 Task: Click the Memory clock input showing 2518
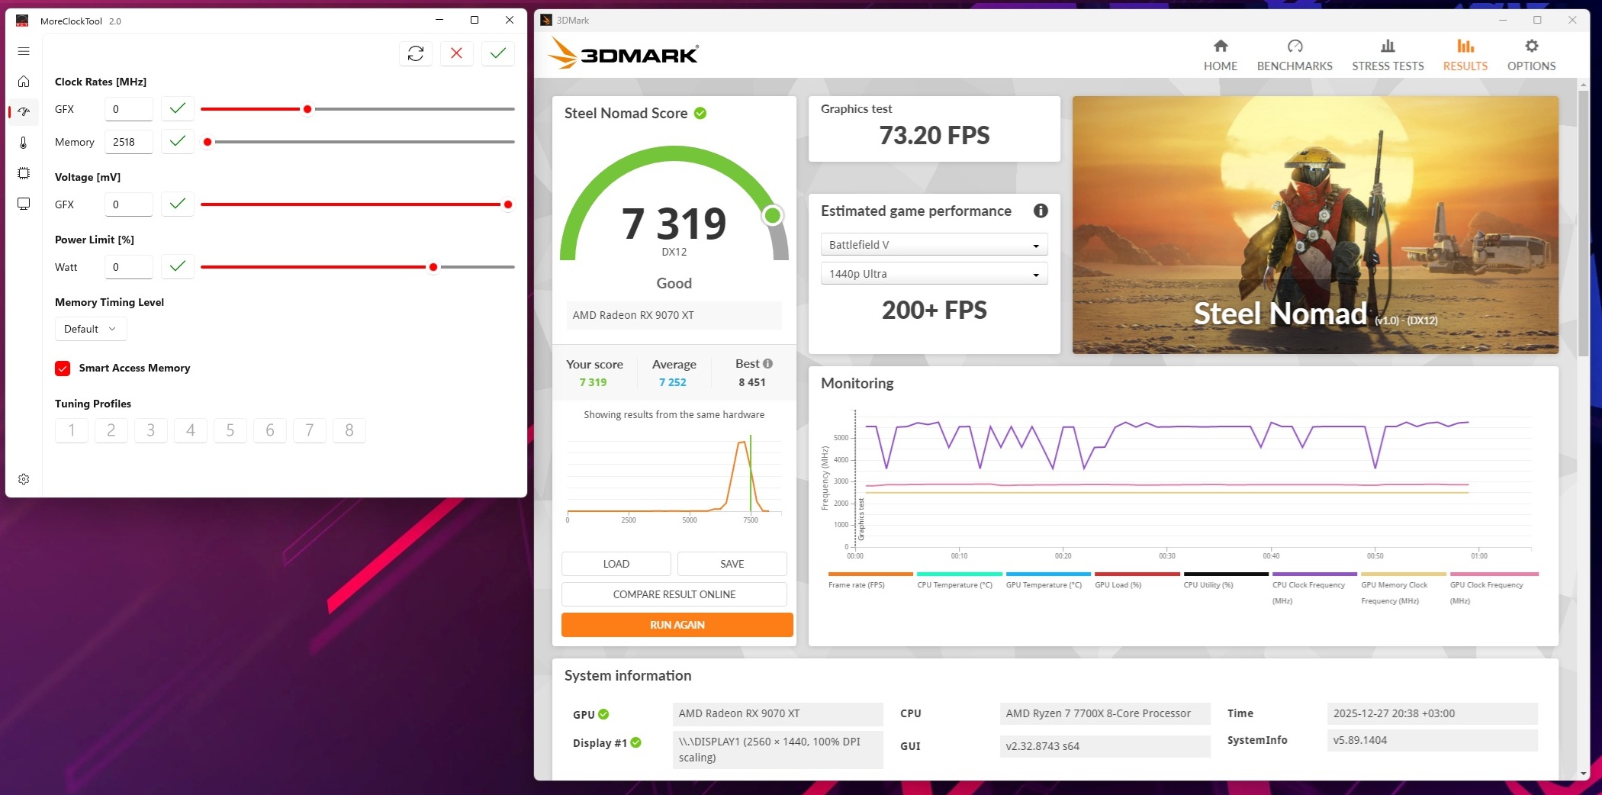[129, 141]
